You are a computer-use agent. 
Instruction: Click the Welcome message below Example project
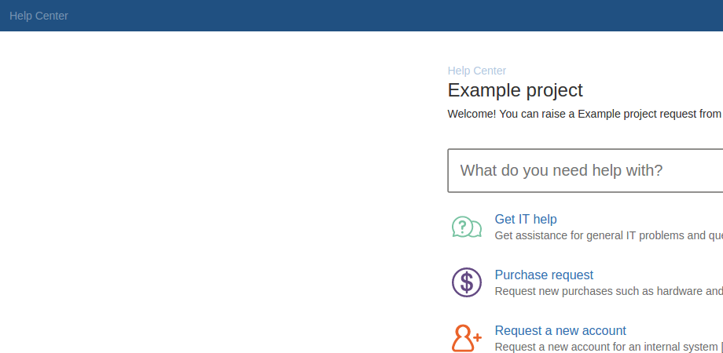click(x=585, y=114)
